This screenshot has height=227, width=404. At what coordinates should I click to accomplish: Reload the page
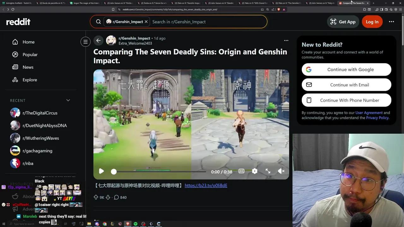(13, 9)
